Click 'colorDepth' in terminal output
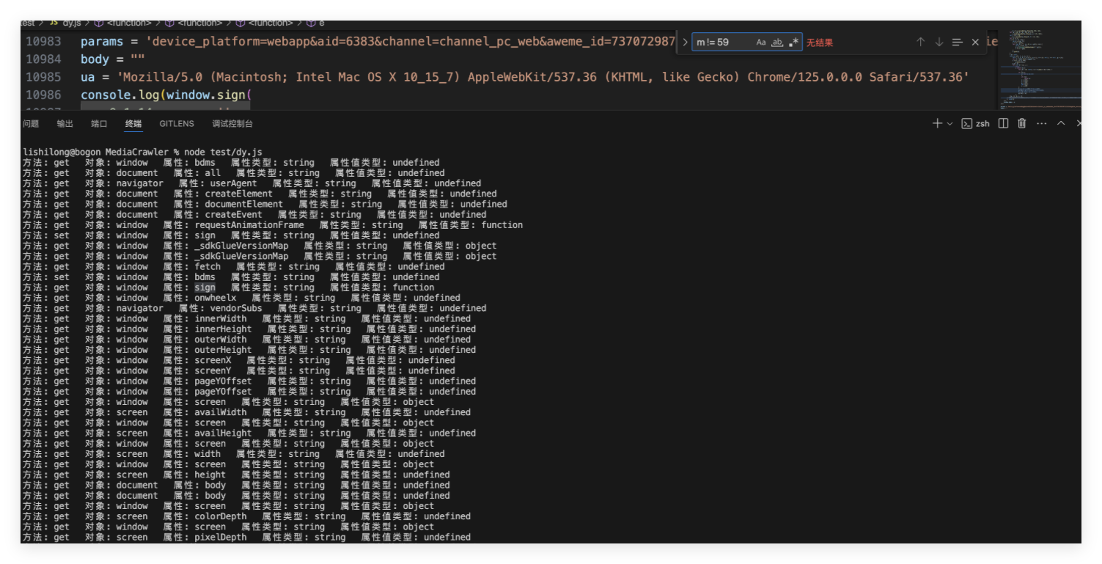Screen dimensions: 1102x564 point(221,516)
